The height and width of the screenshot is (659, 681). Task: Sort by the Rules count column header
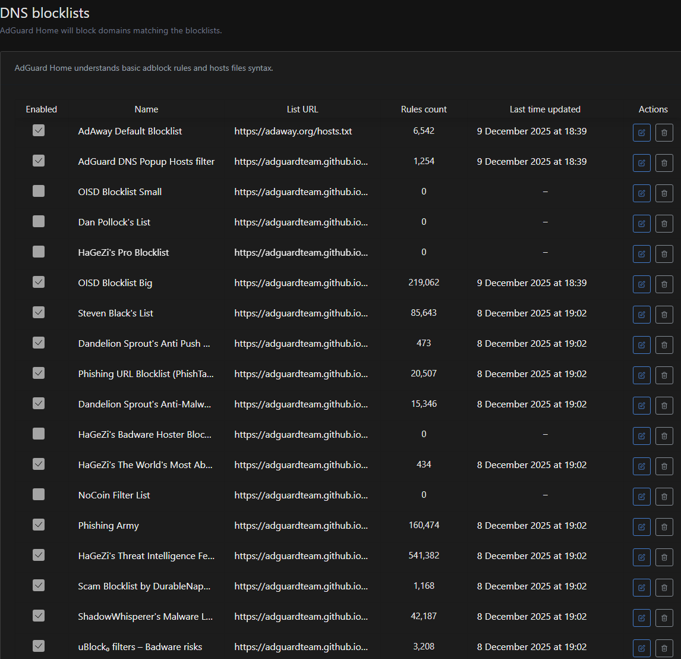(424, 109)
